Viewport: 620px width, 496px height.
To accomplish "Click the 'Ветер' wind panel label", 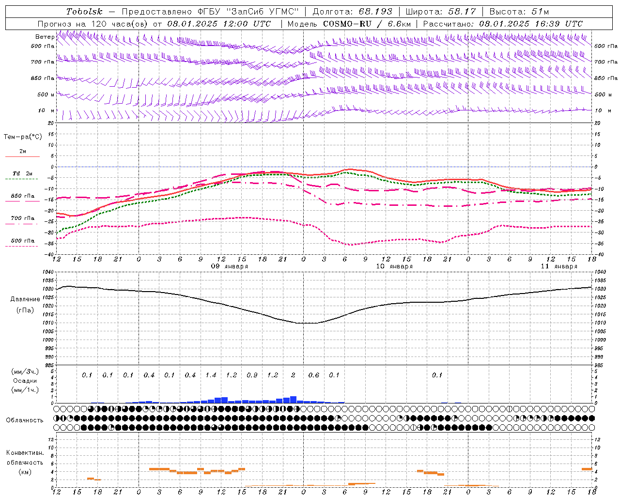I will point(45,37).
